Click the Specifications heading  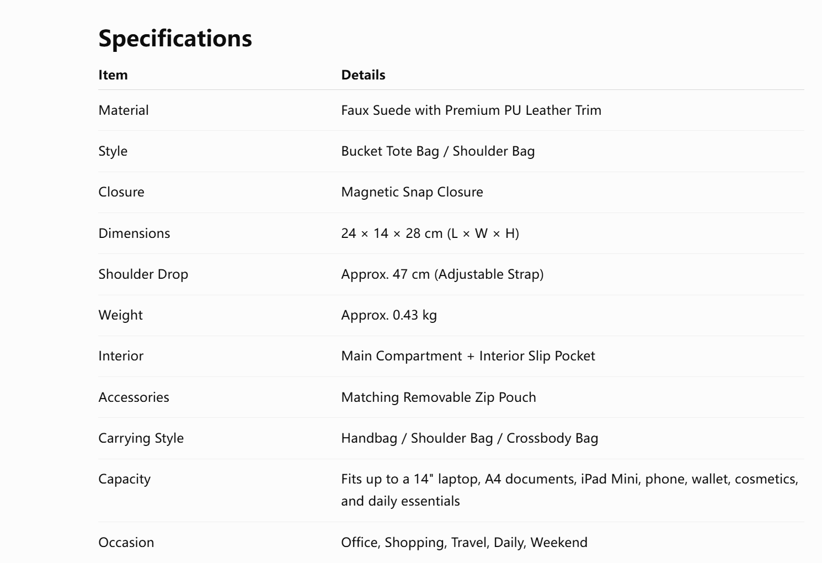(175, 39)
